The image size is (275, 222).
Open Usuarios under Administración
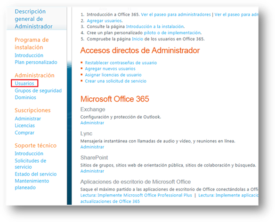[24, 83]
